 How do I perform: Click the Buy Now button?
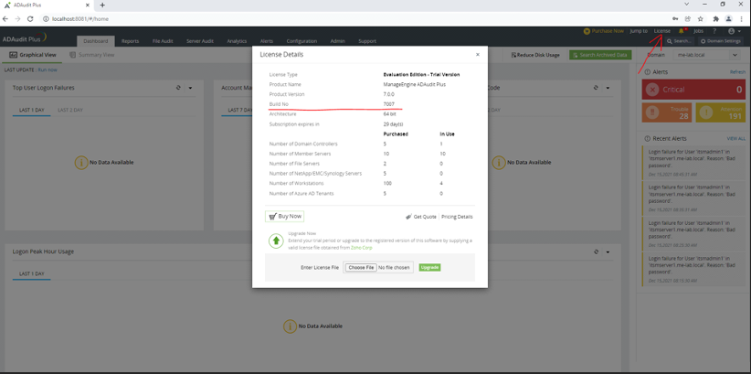click(x=284, y=216)
